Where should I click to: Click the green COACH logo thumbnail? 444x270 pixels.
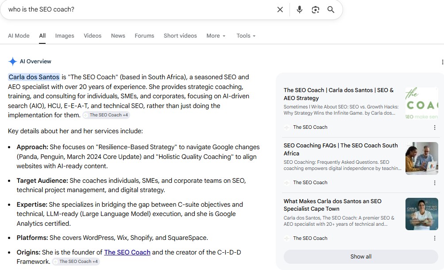(421, 103)
